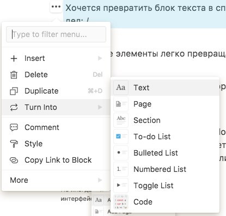Expand the Turn Into submenu arrow

[x=100, y=107]
